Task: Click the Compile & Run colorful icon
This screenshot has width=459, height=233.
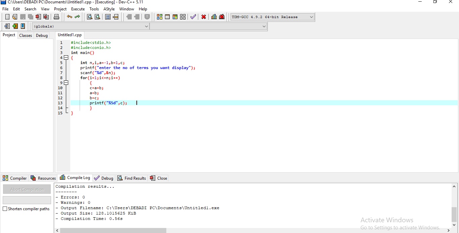Action: [175, 17]
